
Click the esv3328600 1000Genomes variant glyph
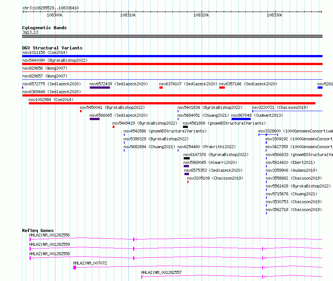point(268,135)
